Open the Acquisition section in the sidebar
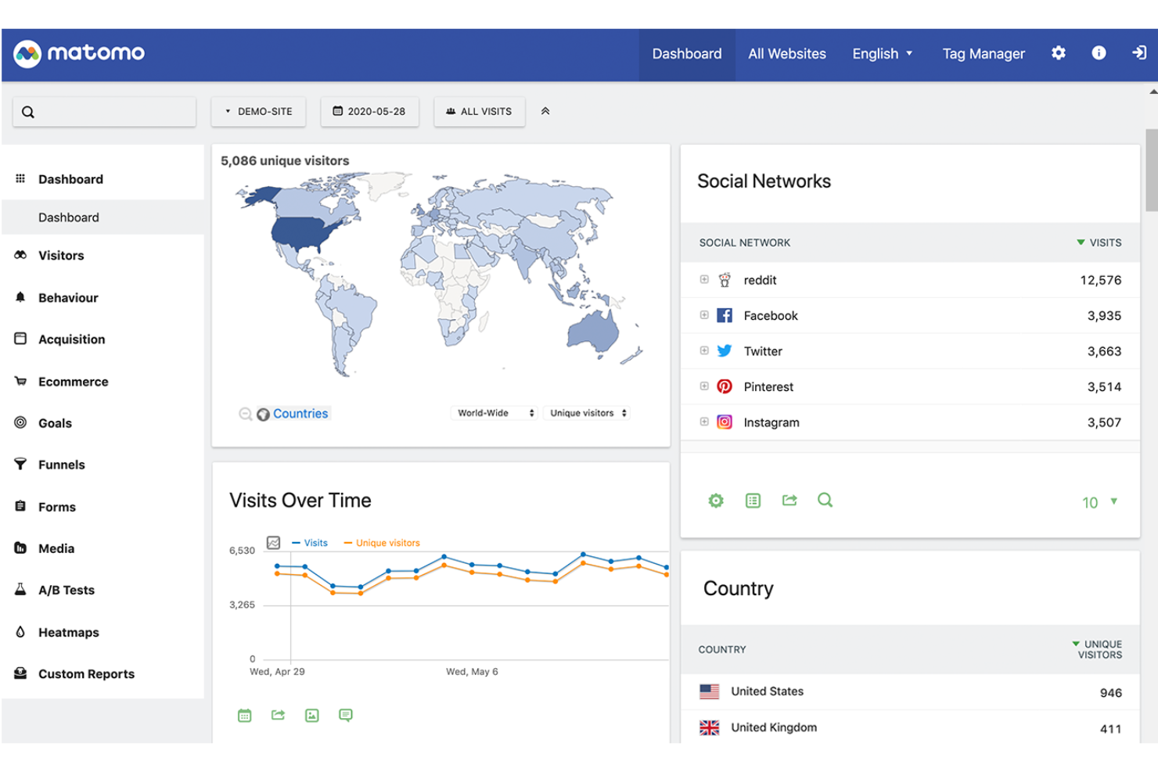 71,339
